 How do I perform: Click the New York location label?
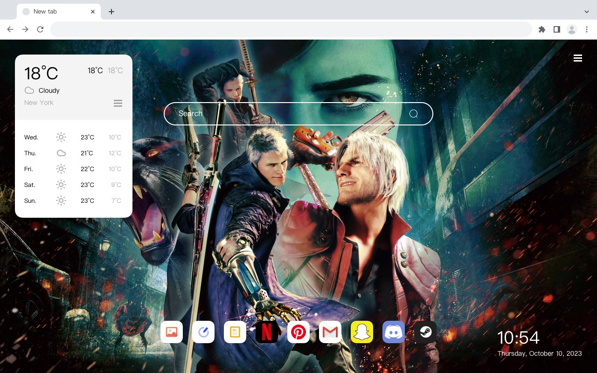(x=39, y=103)
